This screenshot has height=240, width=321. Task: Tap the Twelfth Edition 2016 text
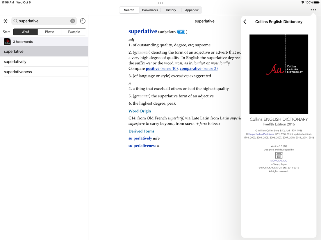pos(279,124)
